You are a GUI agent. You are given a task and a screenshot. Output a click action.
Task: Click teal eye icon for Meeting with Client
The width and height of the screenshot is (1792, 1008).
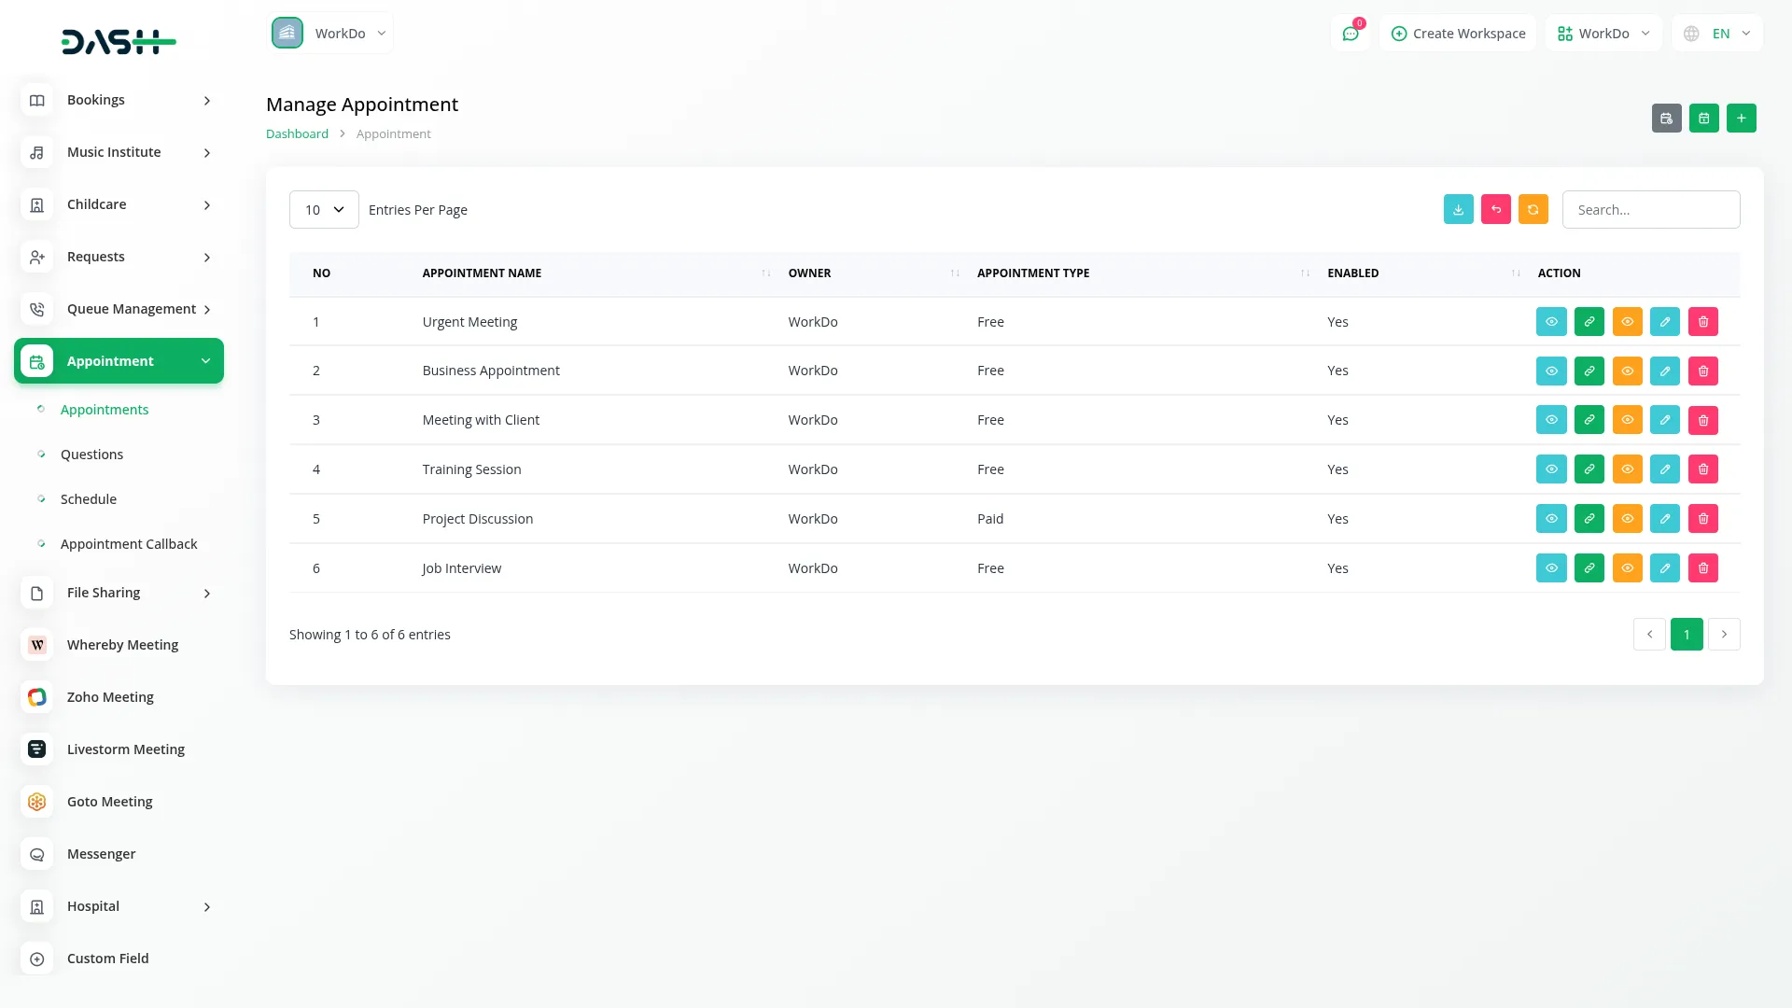pyautogui.click(x=1550, y=420)
